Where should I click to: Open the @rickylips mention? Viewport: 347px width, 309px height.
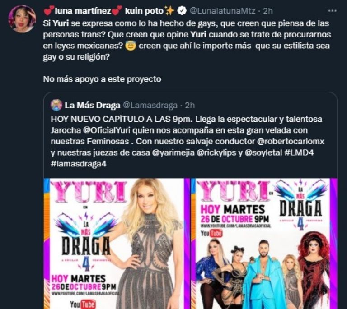[216, 152]
